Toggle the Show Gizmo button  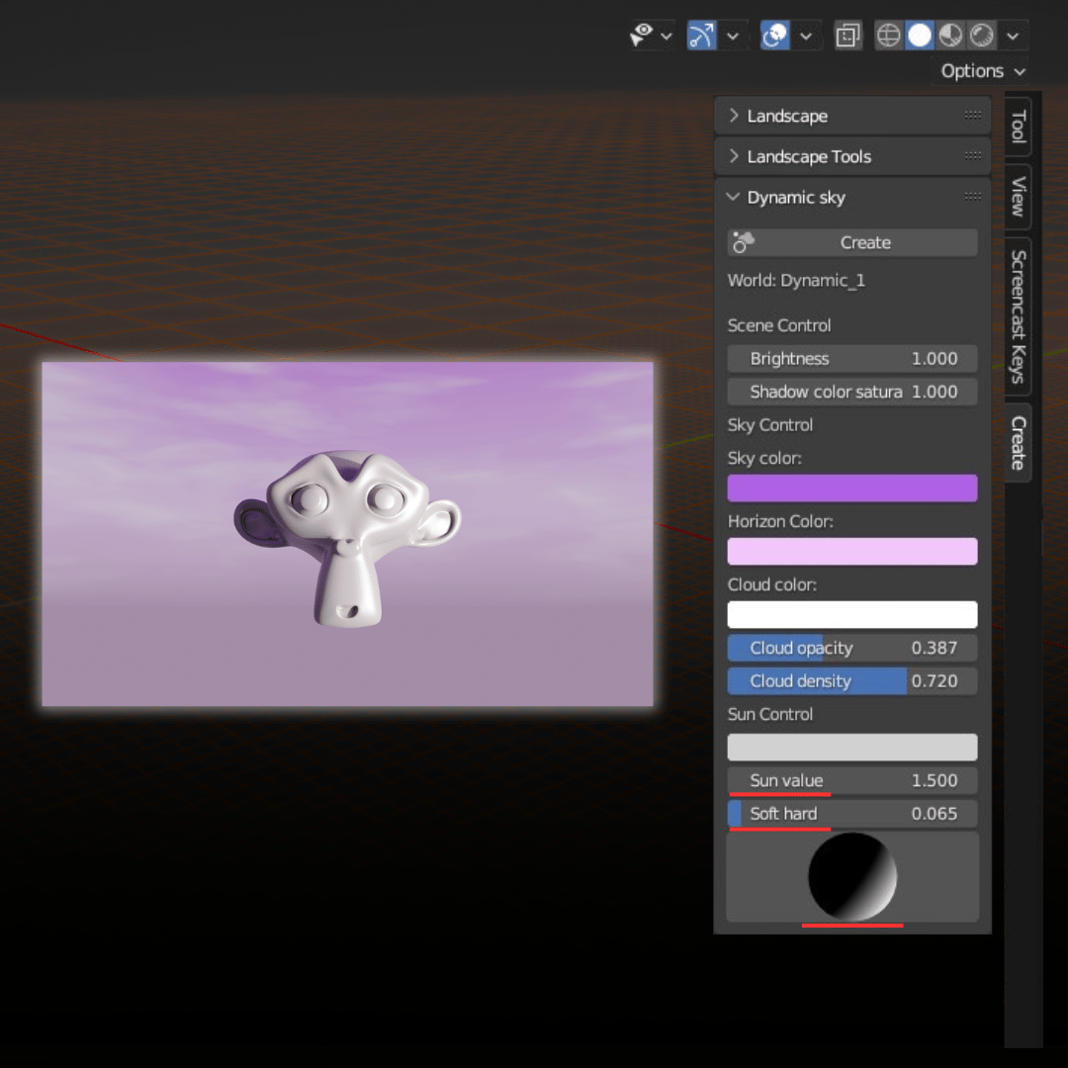coord(701,36)
